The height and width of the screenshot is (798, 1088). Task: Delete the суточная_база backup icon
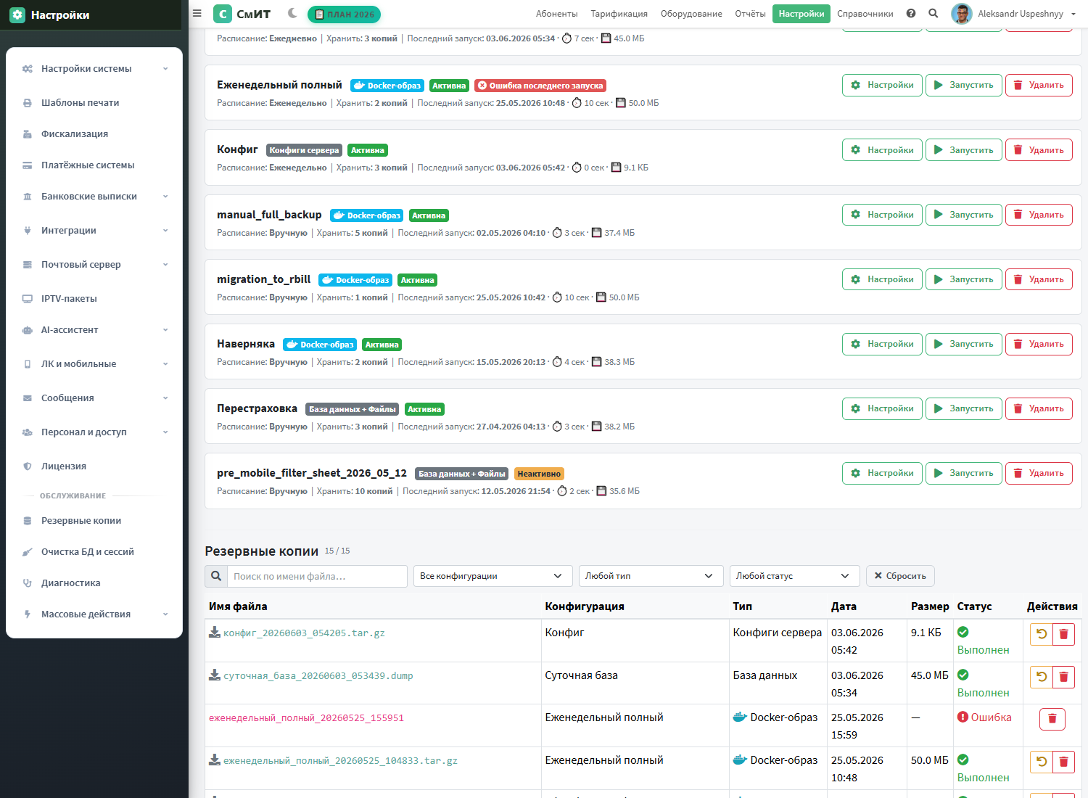1064,677
